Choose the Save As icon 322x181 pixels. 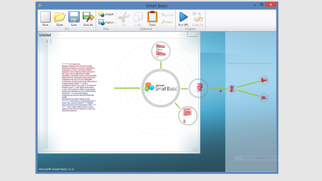click(x=88, y=18)
